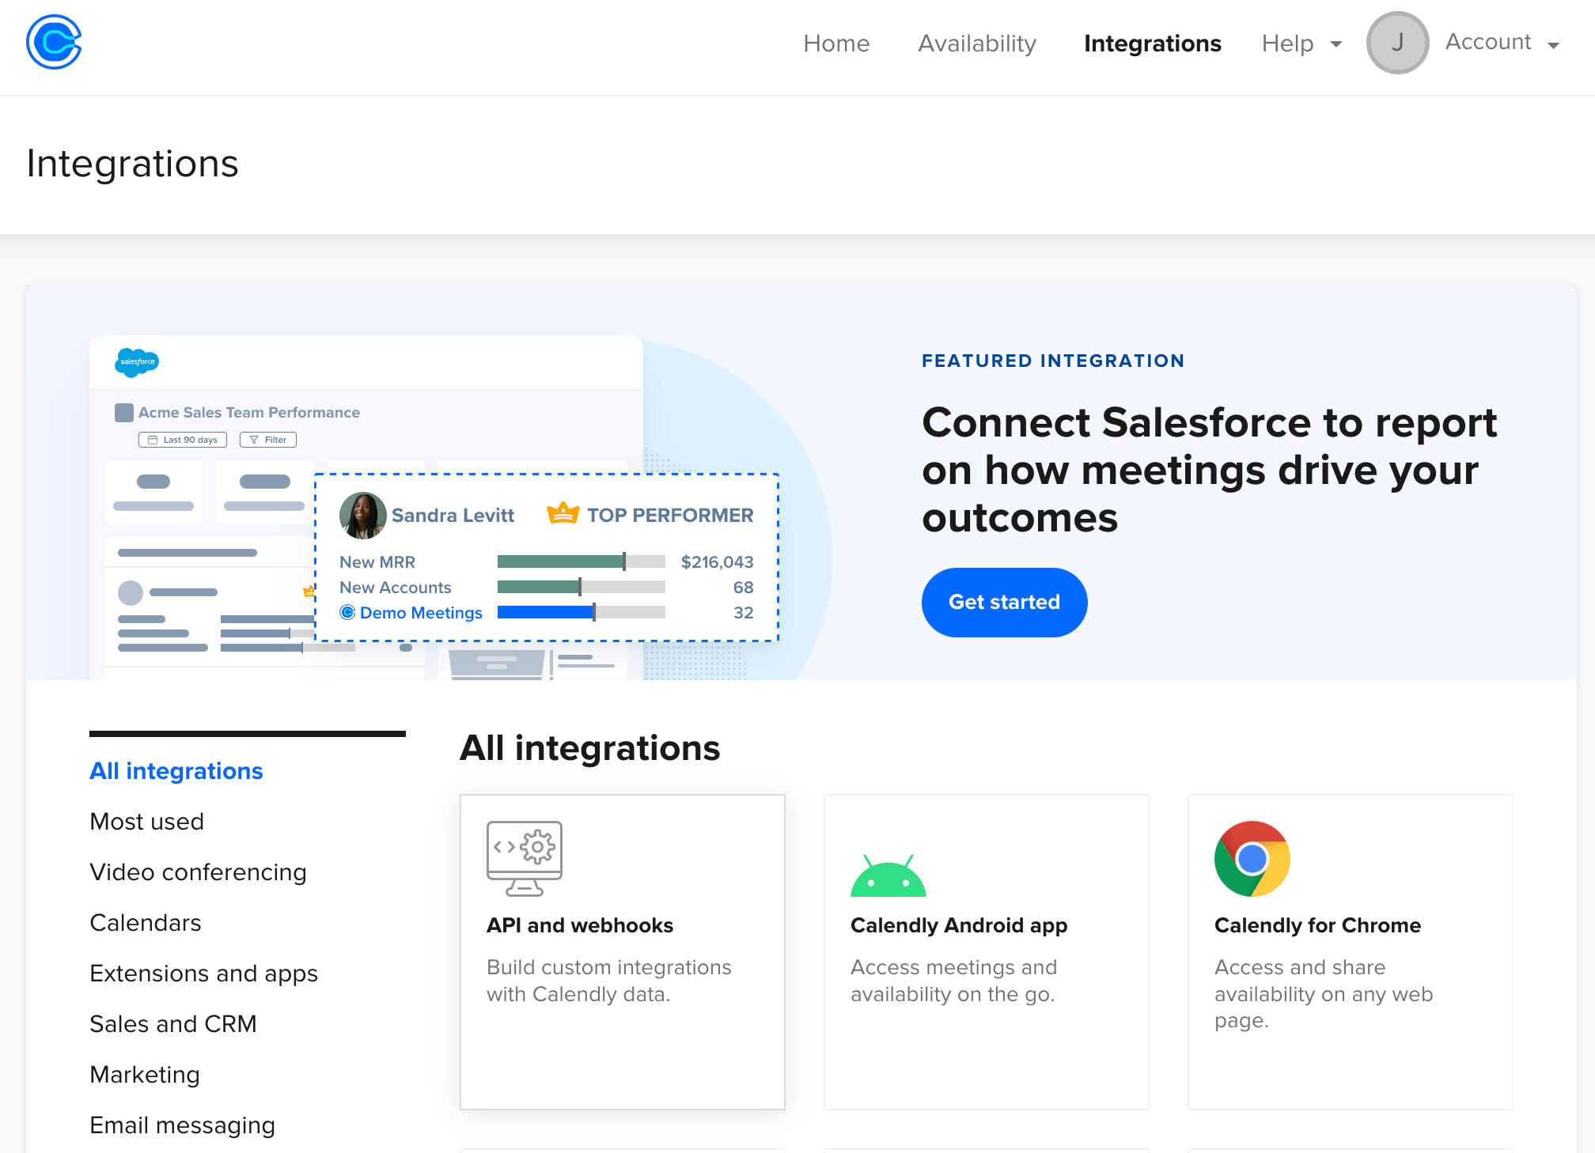This screenshot has width=1595, height=1153.
Task: Click the Integrations page heading
Action: pyautogui.click(x=132, y=164)
